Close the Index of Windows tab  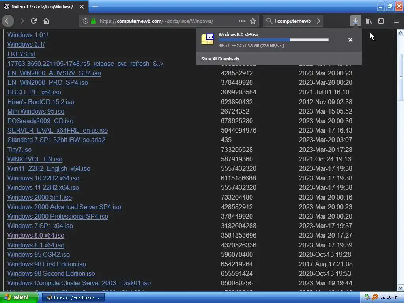pos(82,7)
